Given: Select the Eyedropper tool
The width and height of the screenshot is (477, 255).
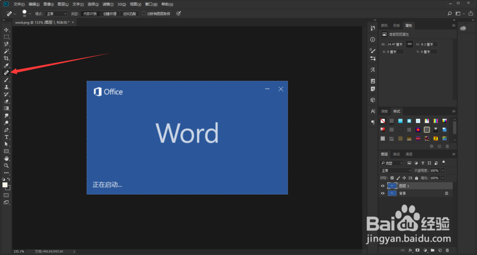Looking at the screenshot, I should pyautogui.click(x=6, y=66).
